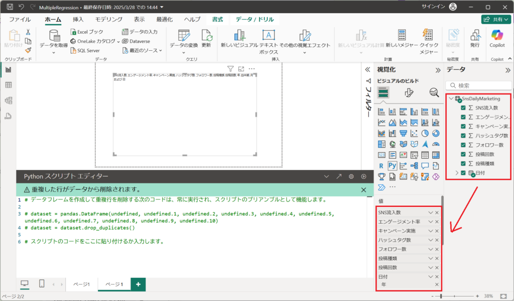Pick the funnel chart visual
514x301 pixels.
tap(403, 133)
